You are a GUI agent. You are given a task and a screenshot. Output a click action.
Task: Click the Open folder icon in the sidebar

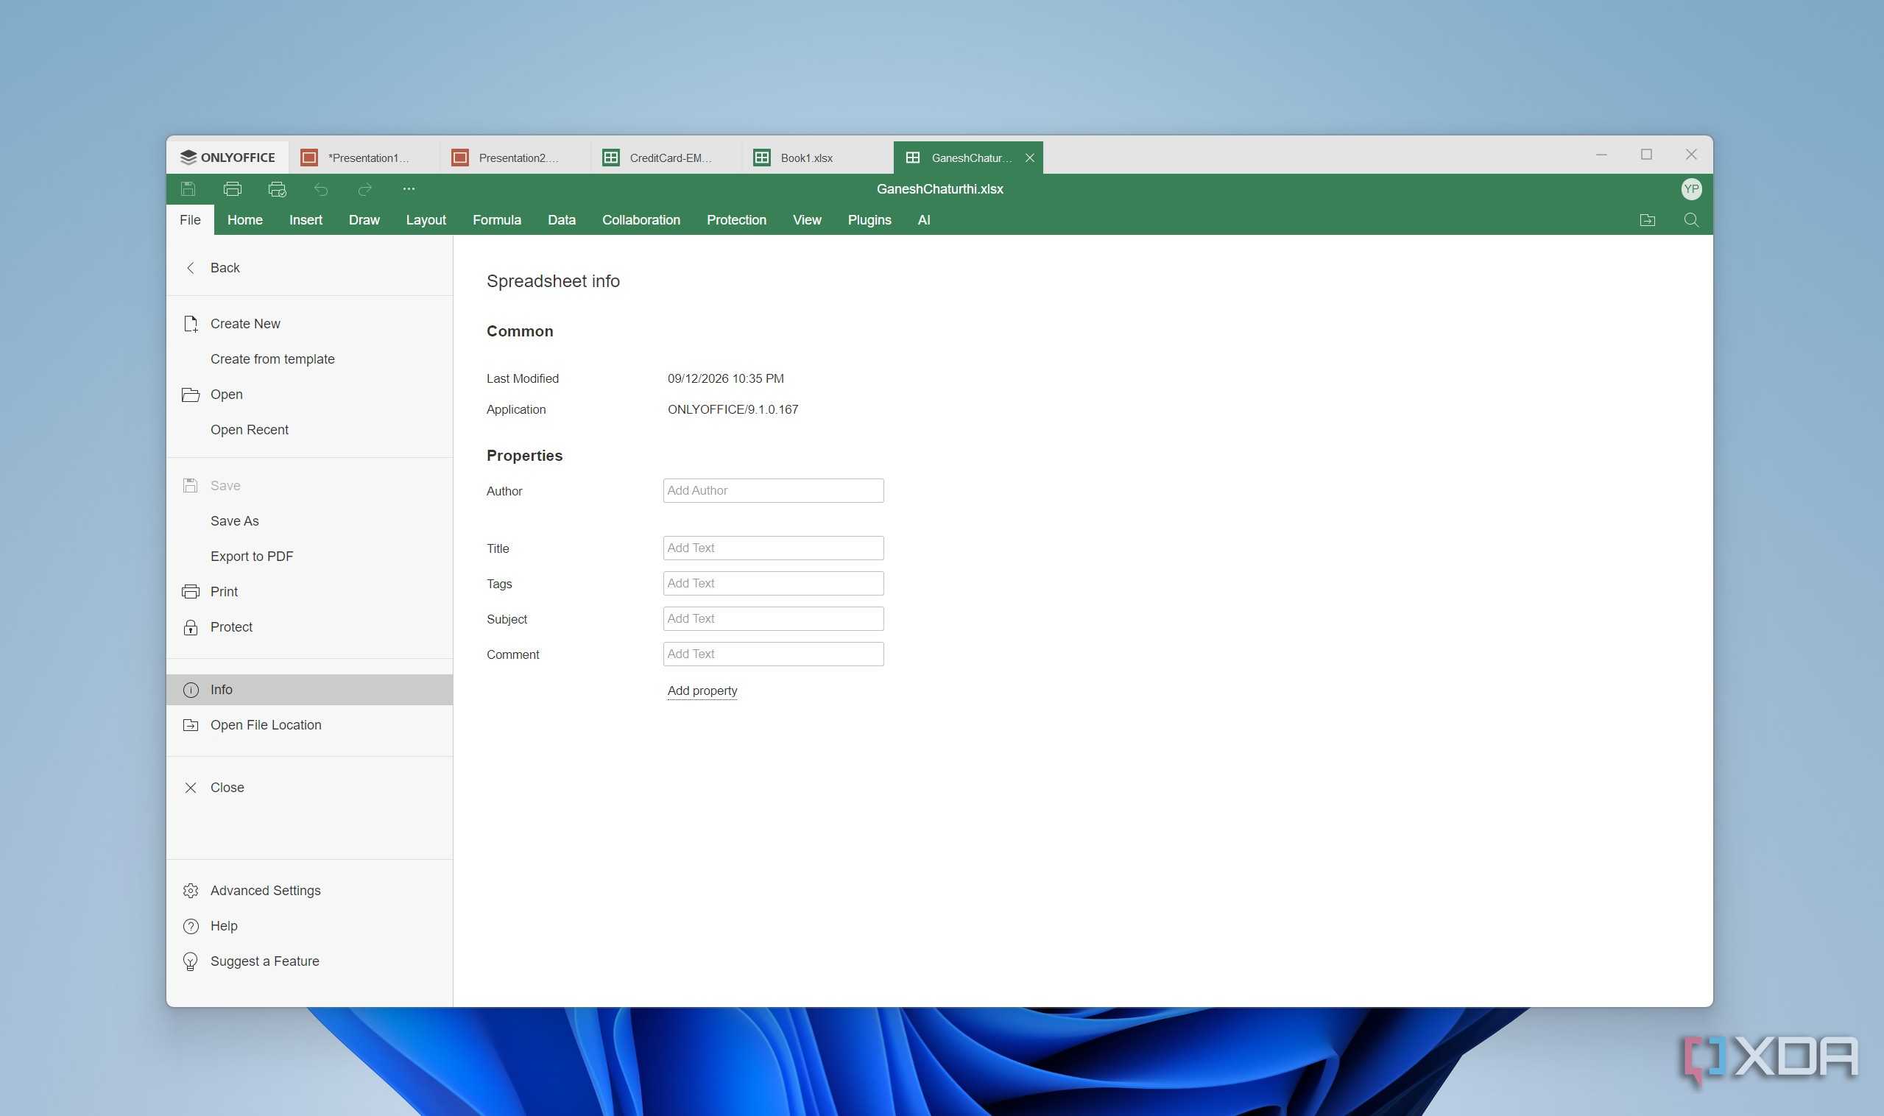190,395
